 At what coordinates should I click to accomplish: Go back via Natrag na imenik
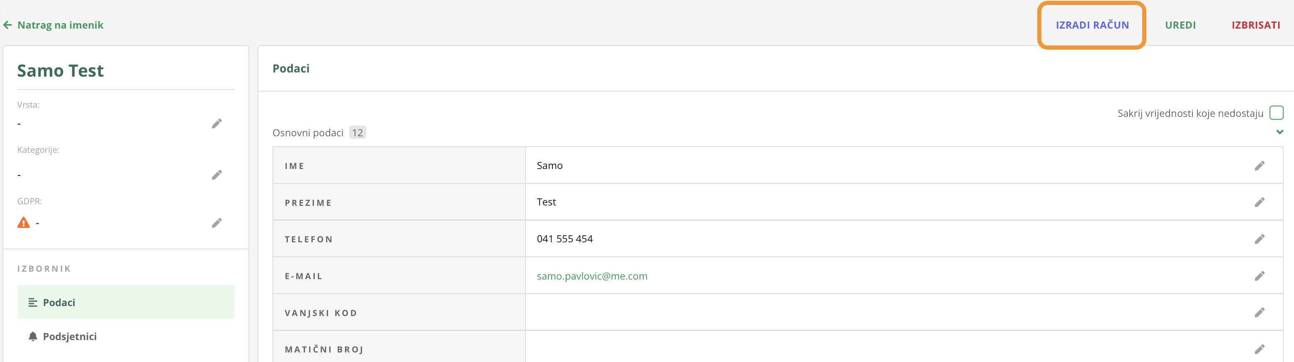(x=53, y=25)
